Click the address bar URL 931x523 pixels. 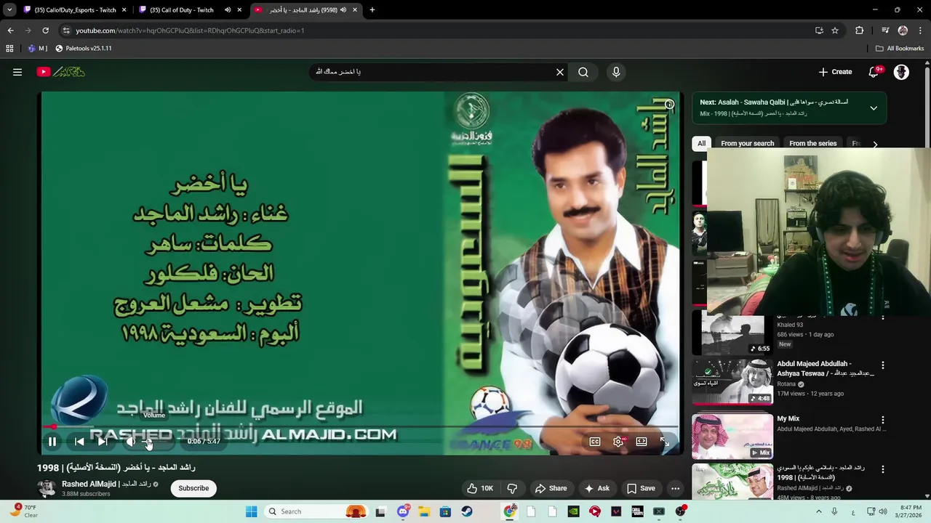[x=190, y=31]
